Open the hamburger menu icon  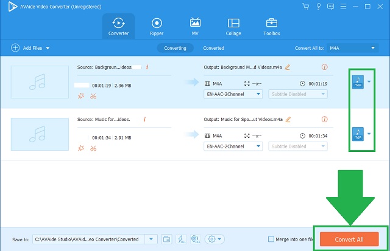tap(343, 7)
